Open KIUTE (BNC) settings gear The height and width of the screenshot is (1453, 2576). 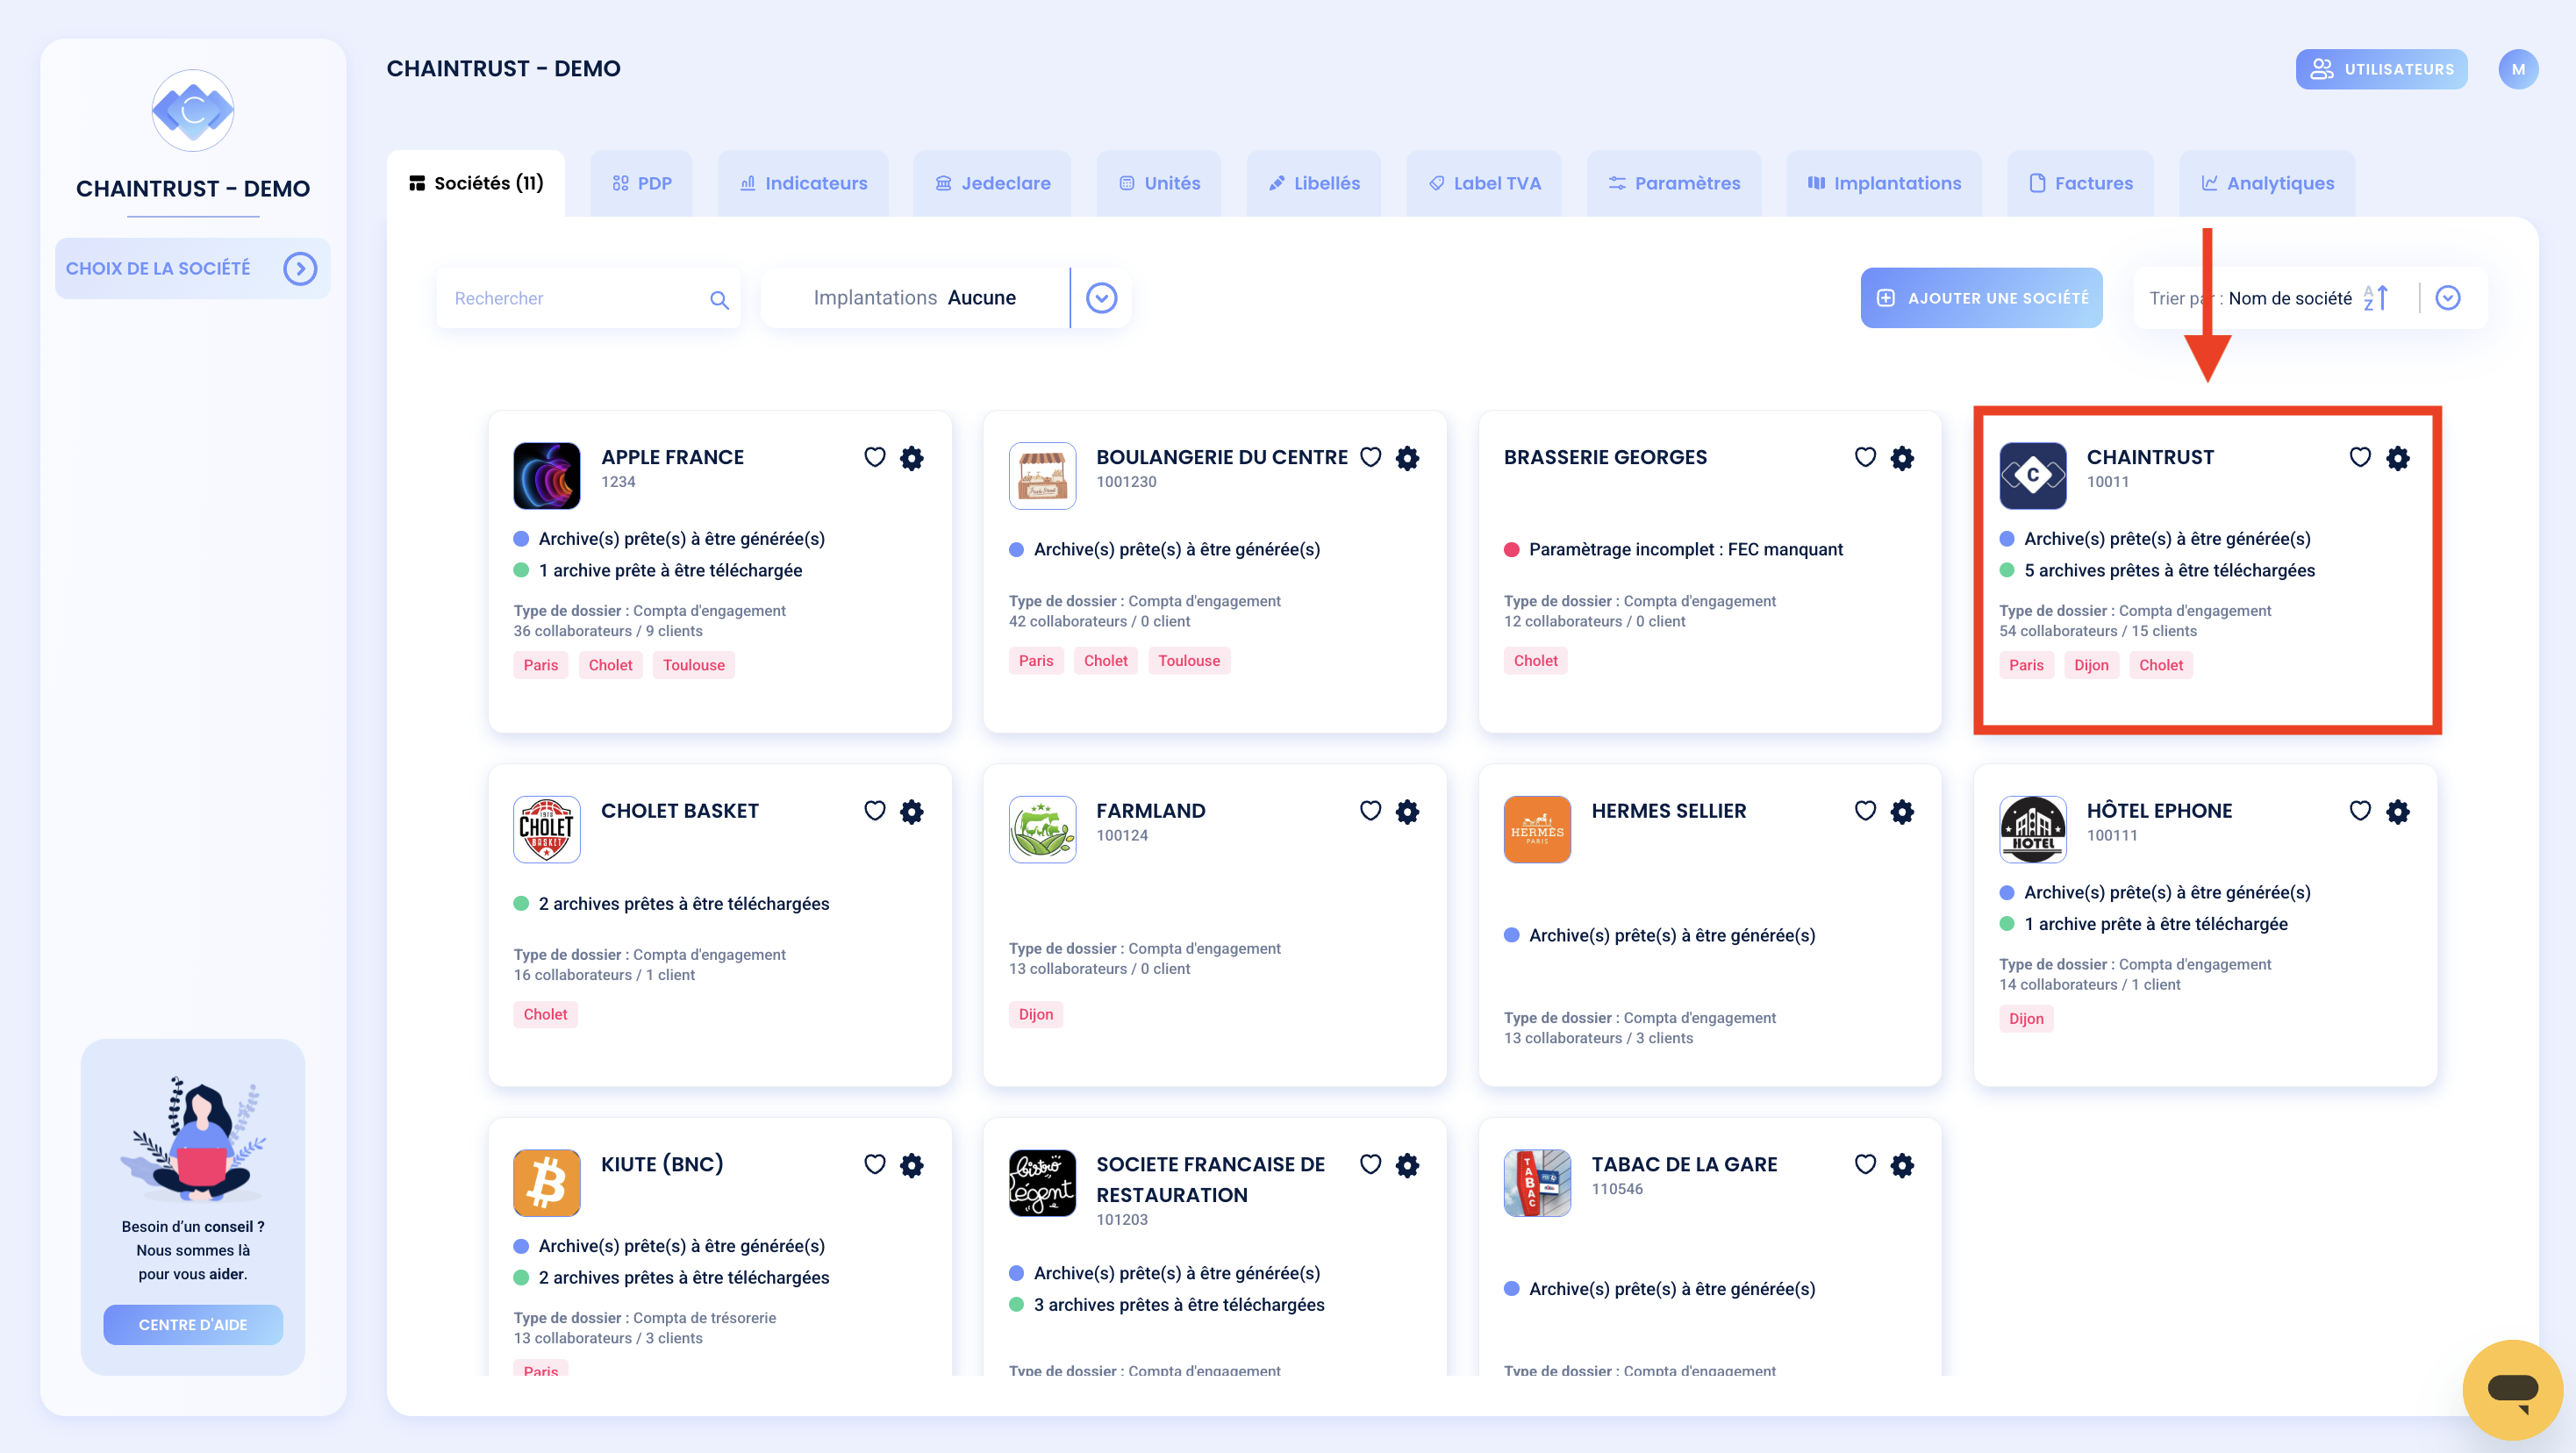pos(912,1165)
